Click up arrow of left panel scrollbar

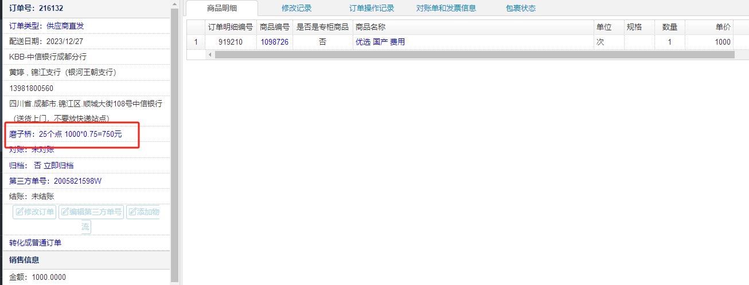coord(175,4)
